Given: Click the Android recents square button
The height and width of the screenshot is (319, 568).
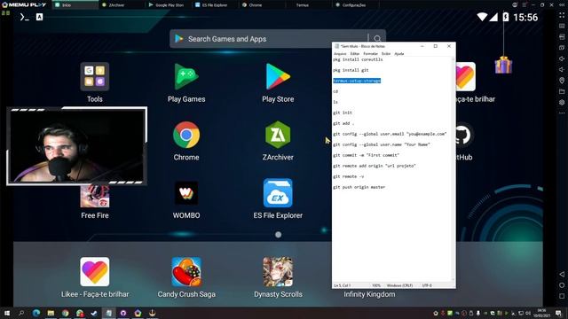Looking at the screenshot, I should coord(562,296).
